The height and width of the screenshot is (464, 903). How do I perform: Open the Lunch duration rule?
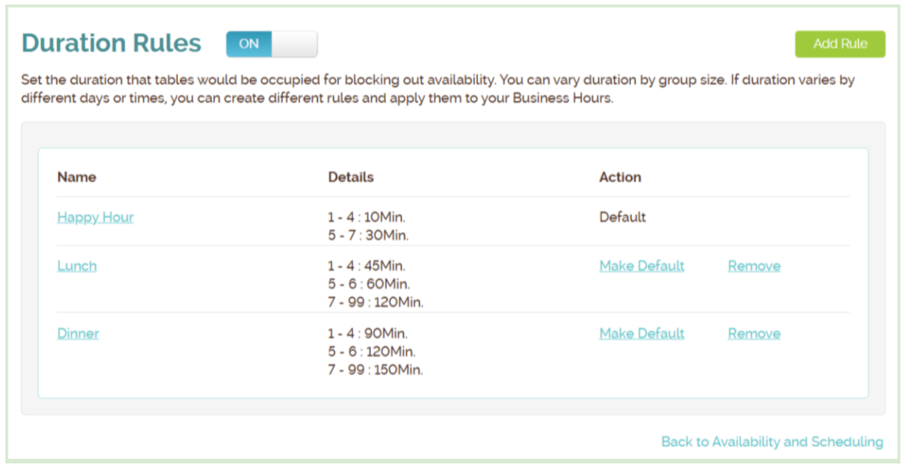[77, 266]
